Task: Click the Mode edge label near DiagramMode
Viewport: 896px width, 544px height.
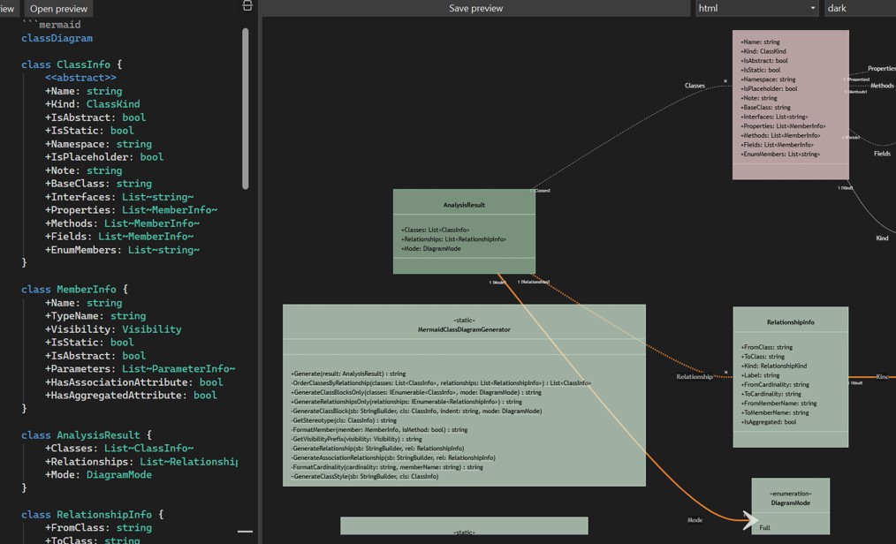Action: click(x=694, y=522)
